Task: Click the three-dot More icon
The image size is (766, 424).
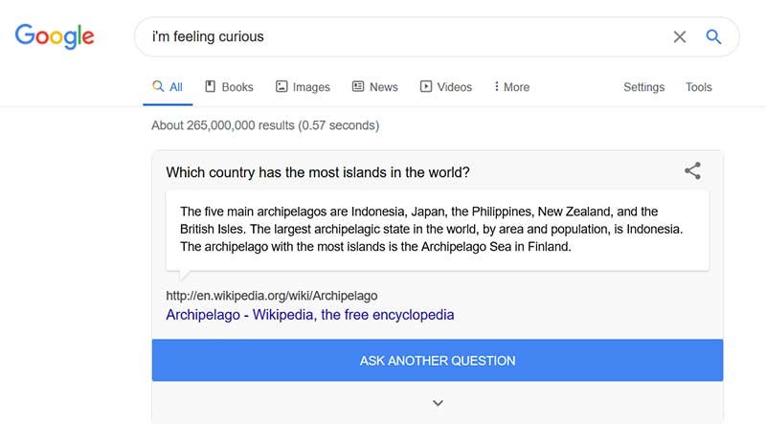Action: [496, 86]
